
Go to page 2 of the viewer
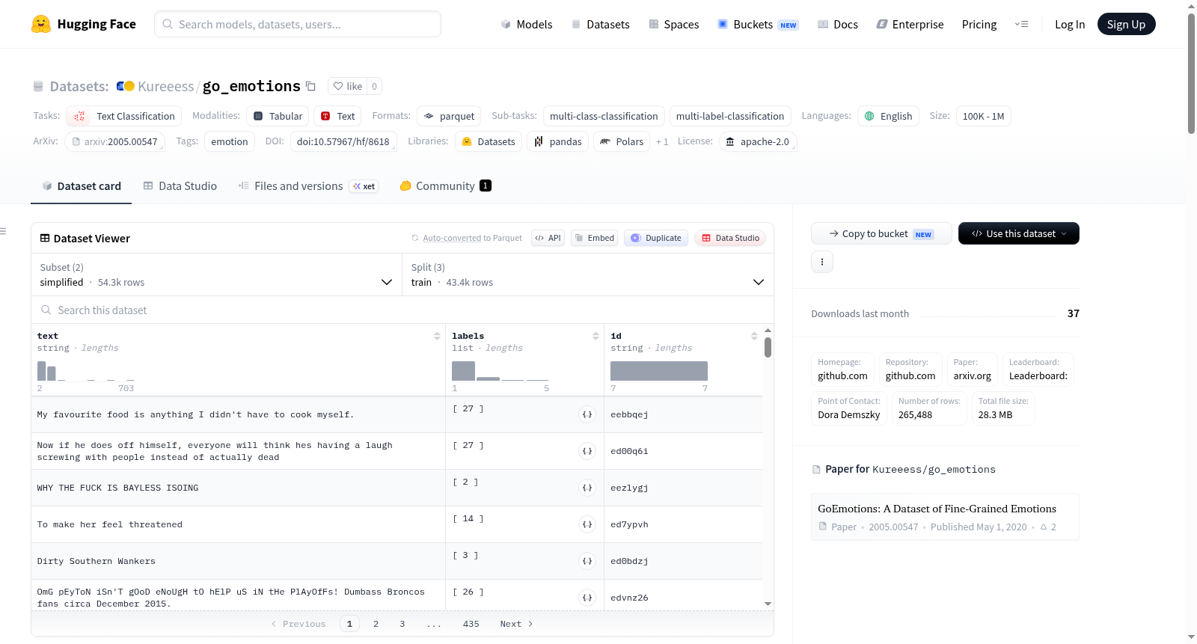(376, 624)
